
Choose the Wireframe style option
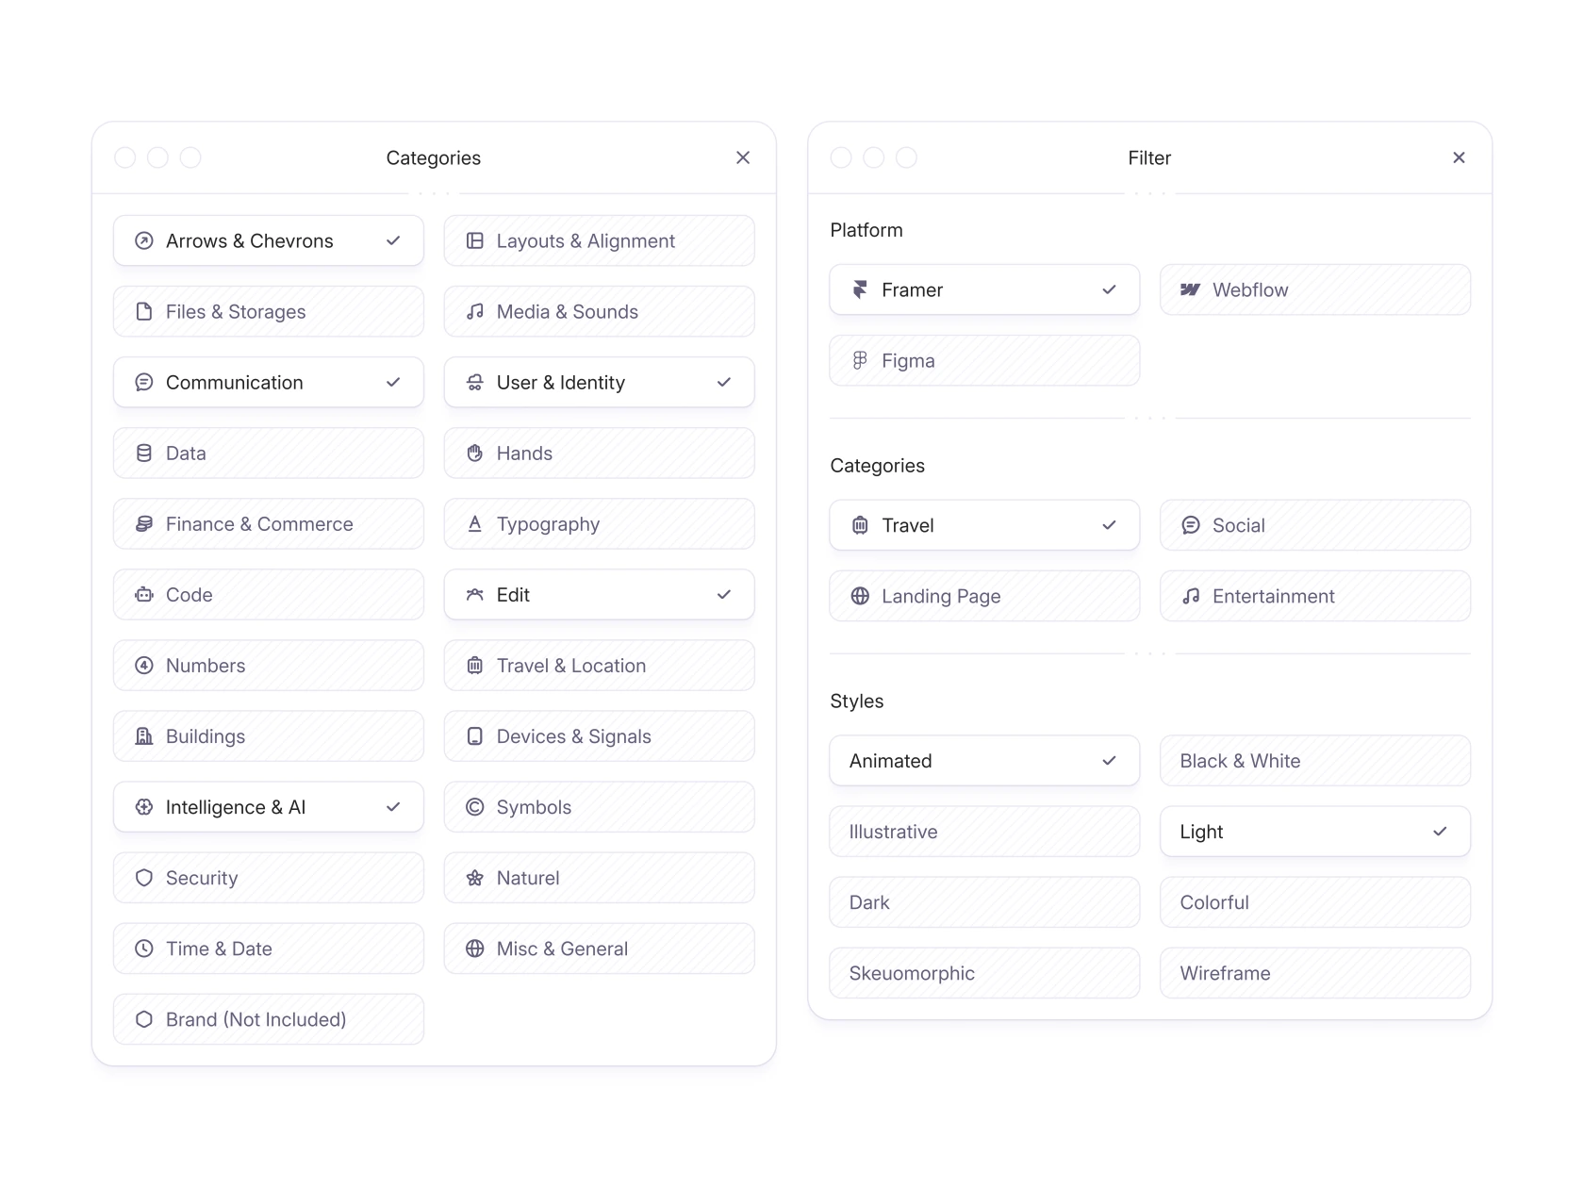(1315, 973)
